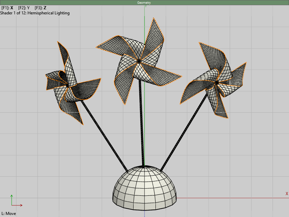Screen dimensions: 289x217
Task: Click the red X axis label
Action: click(287, 194)
